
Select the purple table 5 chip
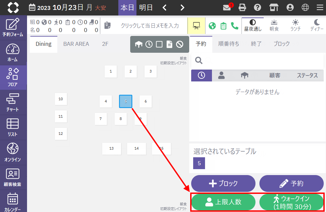(x=199, y=163)
